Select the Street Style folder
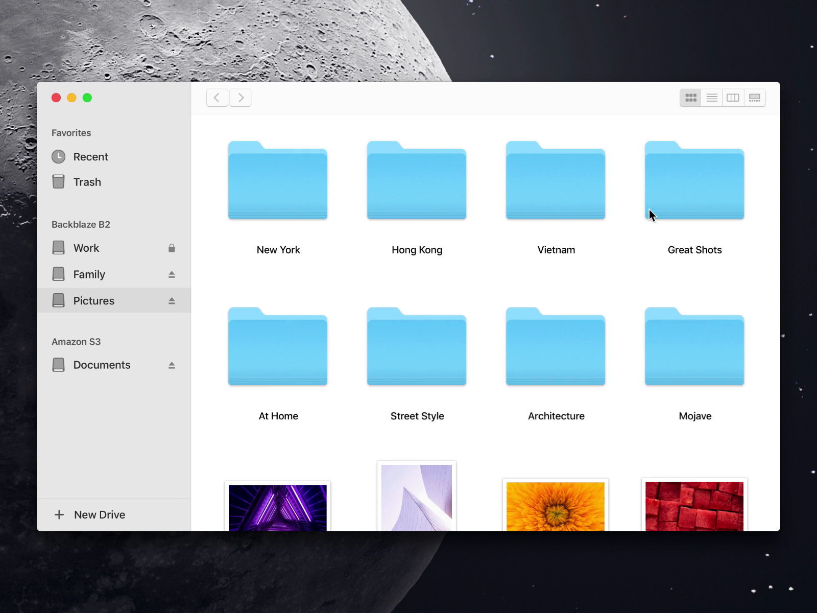 tap(417, 347)
